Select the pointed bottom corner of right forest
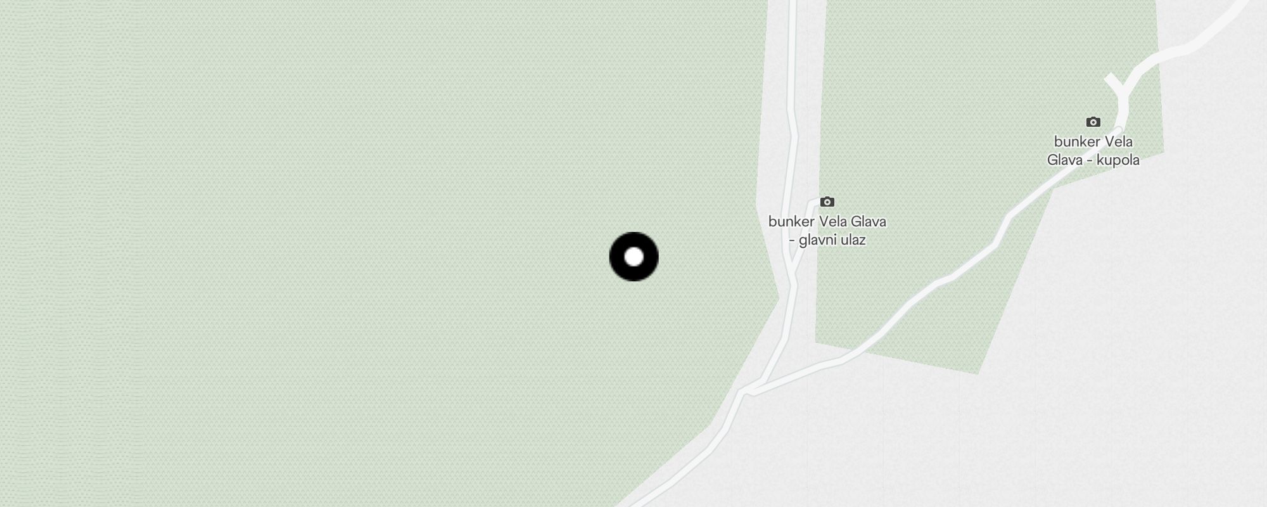The width and height of the screenshot is (1267, 507). [x=978, y=372]
